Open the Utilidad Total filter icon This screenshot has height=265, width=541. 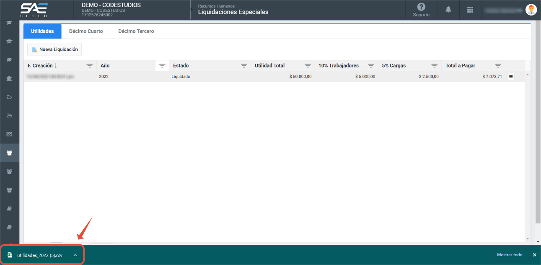click(x=308, y=66)
